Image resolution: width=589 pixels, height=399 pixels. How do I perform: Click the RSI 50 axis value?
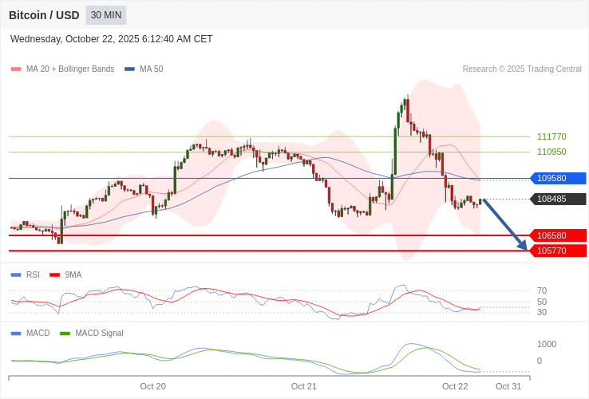[542, 302]
